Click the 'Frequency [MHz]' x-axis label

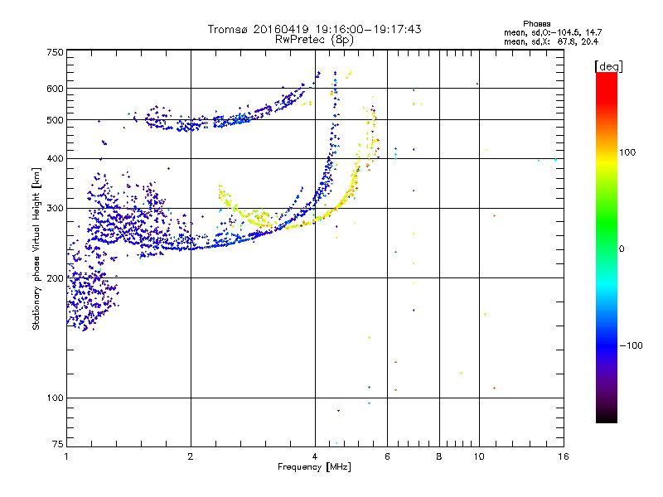coord(314,467)
